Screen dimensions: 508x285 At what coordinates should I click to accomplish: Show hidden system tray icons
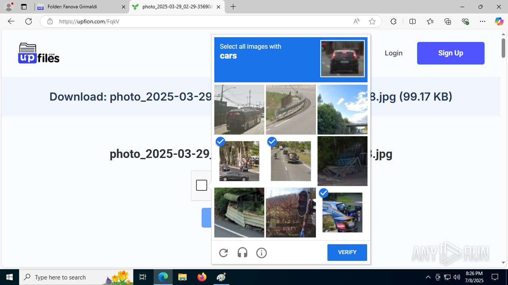tap(428, 277)
